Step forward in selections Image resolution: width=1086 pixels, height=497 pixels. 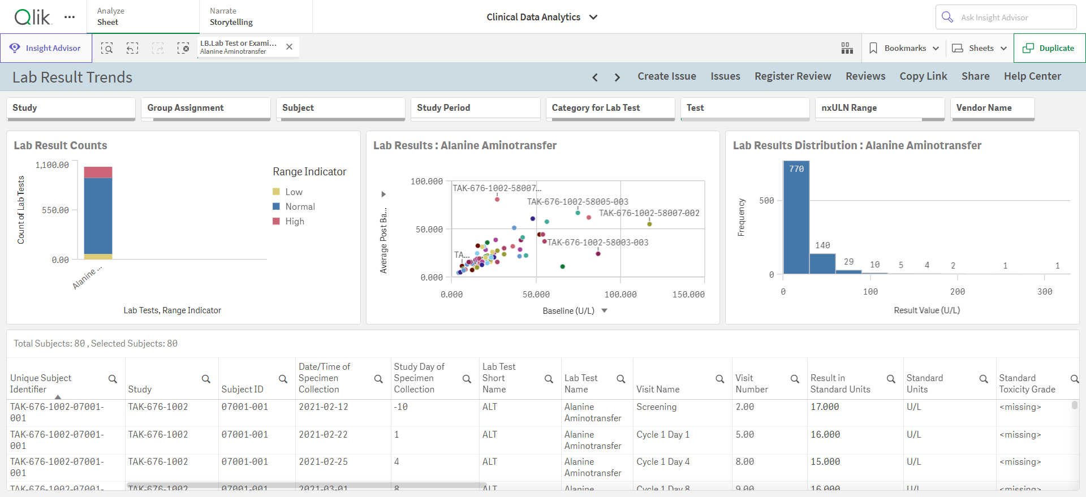pyautogui.click(x=158, y=48)
